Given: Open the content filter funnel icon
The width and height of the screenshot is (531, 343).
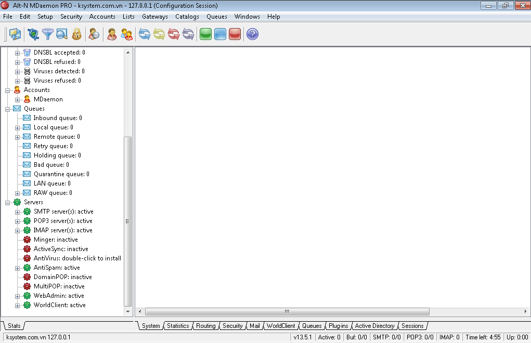Looking at the screenshot, I should pos(47,34).
